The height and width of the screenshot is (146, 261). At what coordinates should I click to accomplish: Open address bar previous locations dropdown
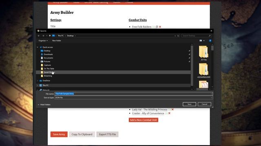pyautogui.click(x=175, y=36)
